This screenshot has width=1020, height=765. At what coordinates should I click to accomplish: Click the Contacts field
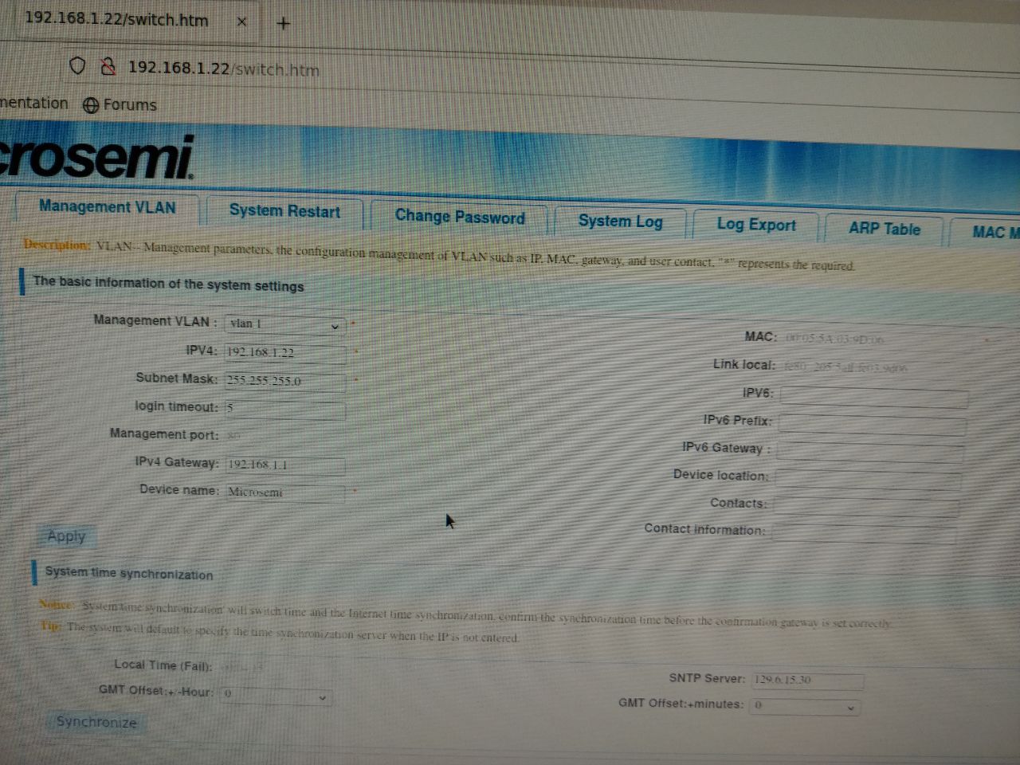coord(865,506)
